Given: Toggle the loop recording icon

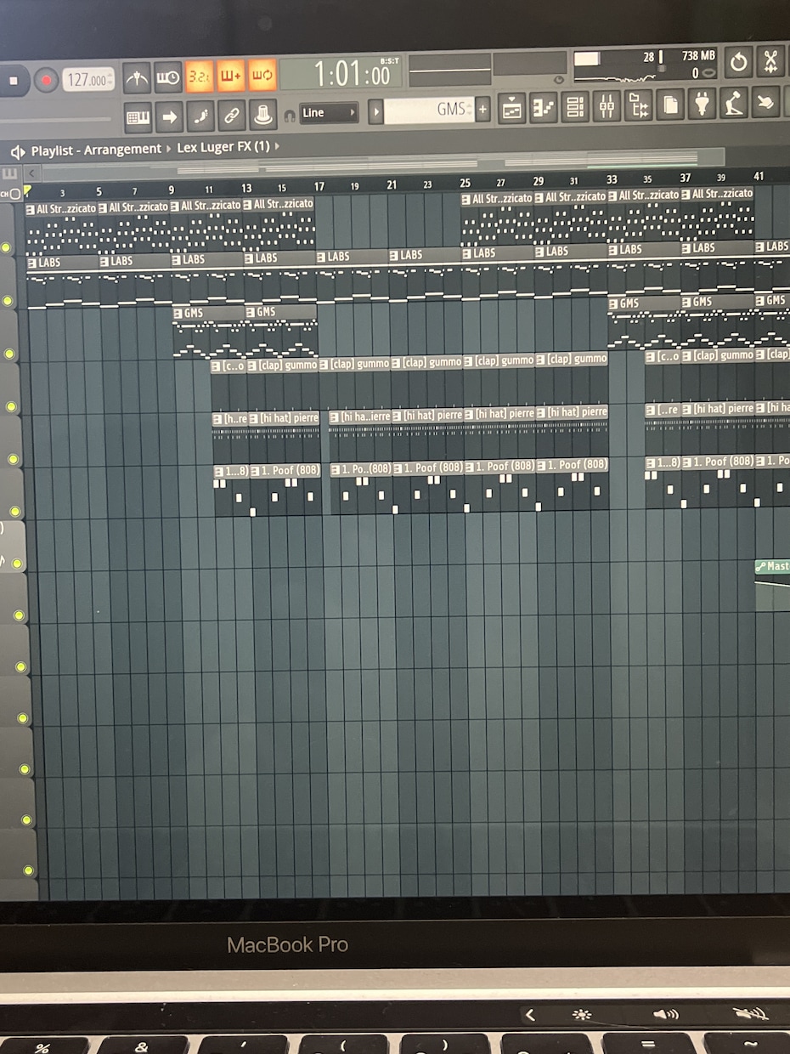Looking at the screenshot, I should (x=262, y=75).
